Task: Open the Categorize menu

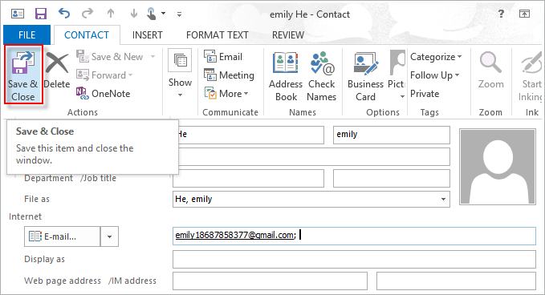Action: (x=436, y=57)
